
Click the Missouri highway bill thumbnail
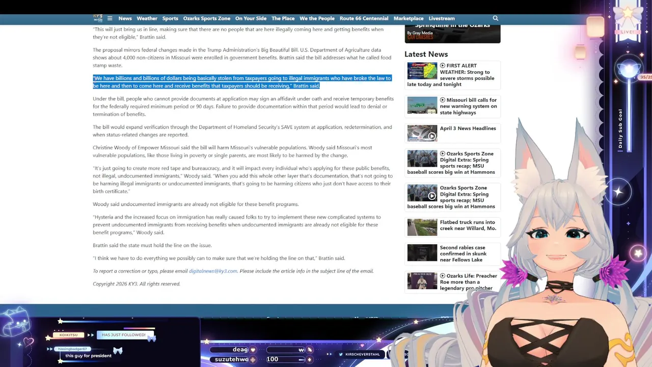tap(422, 106)
